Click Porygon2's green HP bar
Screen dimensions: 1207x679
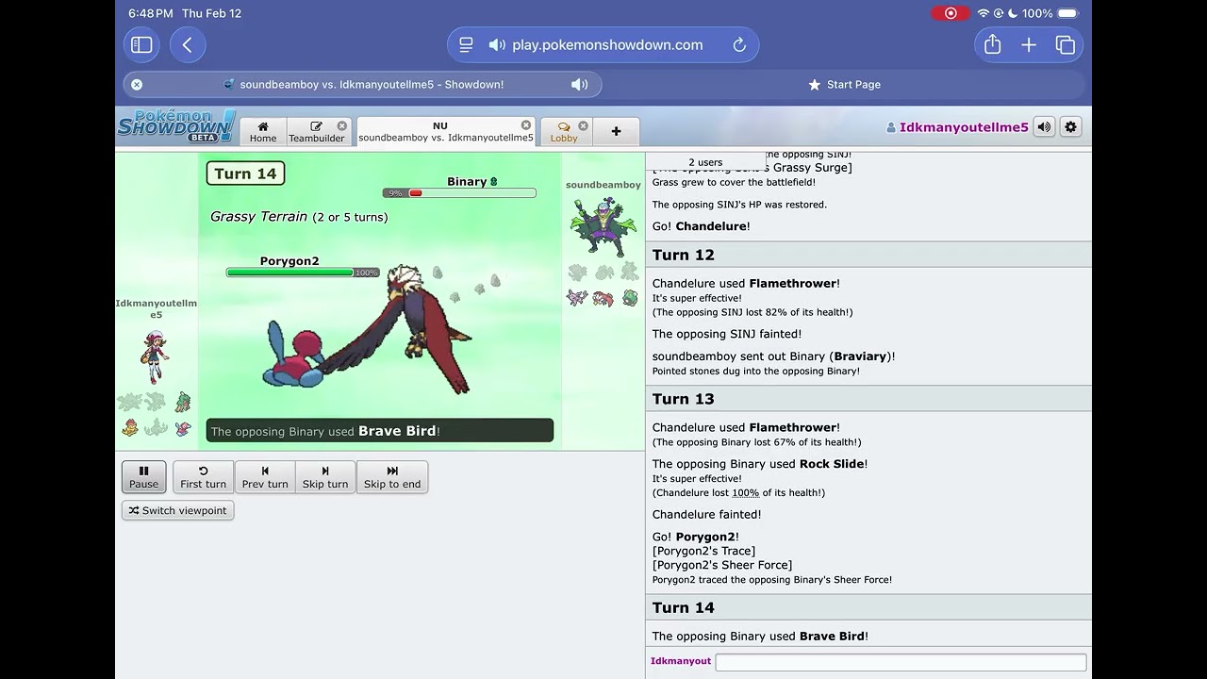click(x=303, y=273)
